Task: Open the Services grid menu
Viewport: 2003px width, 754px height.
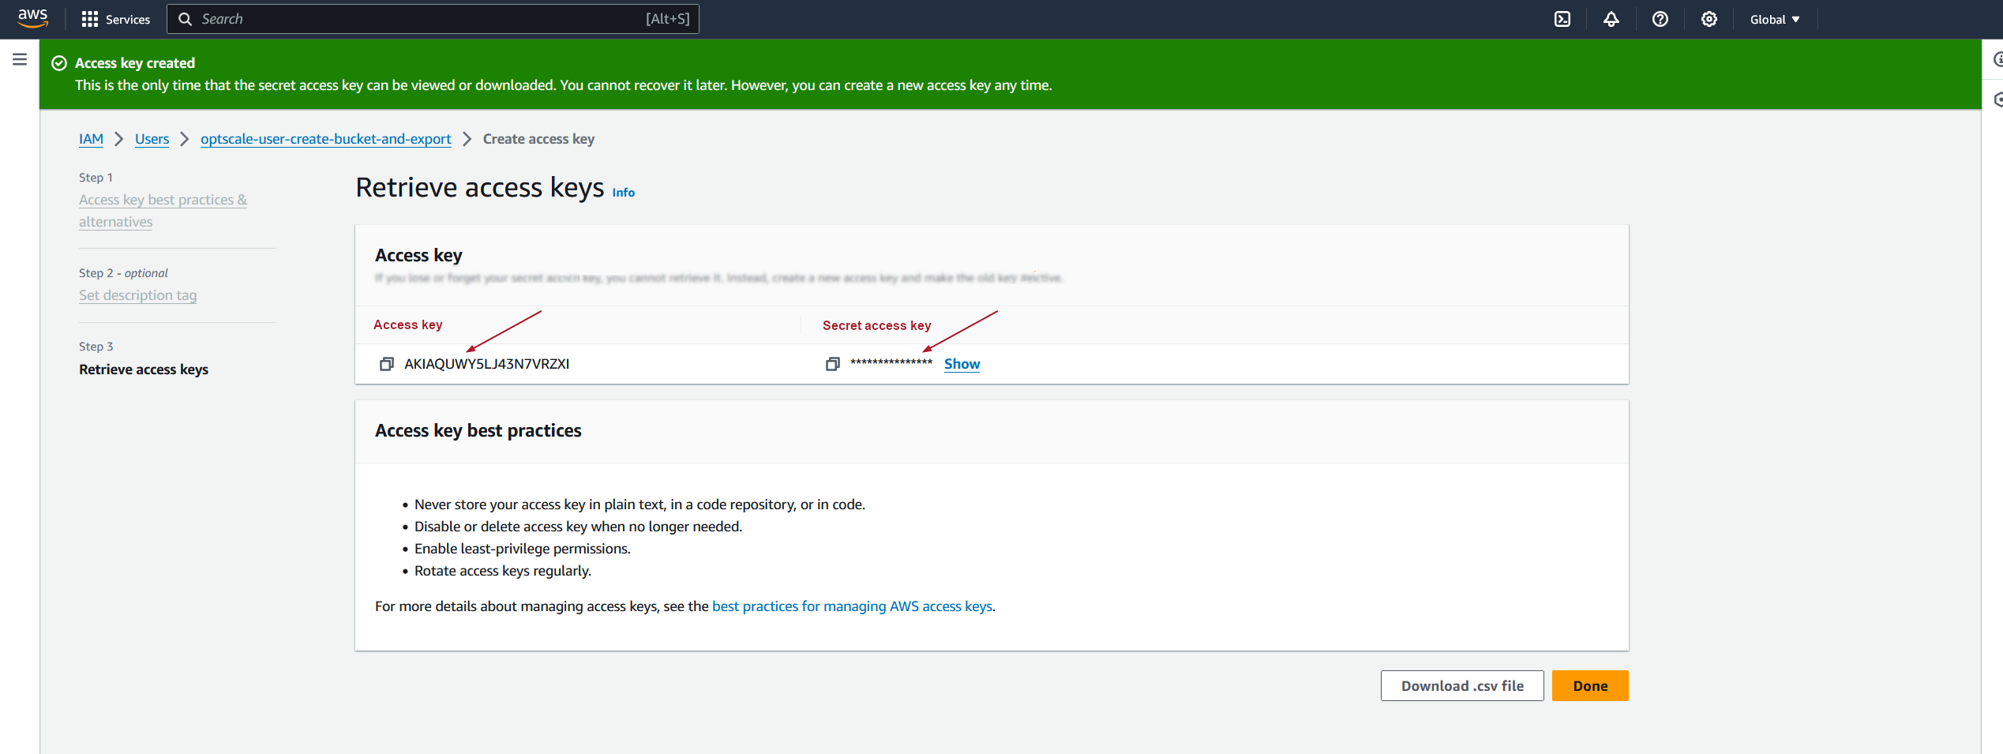Action: (x=115, y=19)
